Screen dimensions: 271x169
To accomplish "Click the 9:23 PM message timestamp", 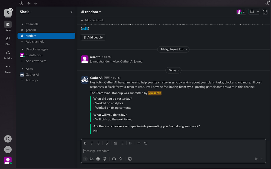I will [x=107, y=57].
